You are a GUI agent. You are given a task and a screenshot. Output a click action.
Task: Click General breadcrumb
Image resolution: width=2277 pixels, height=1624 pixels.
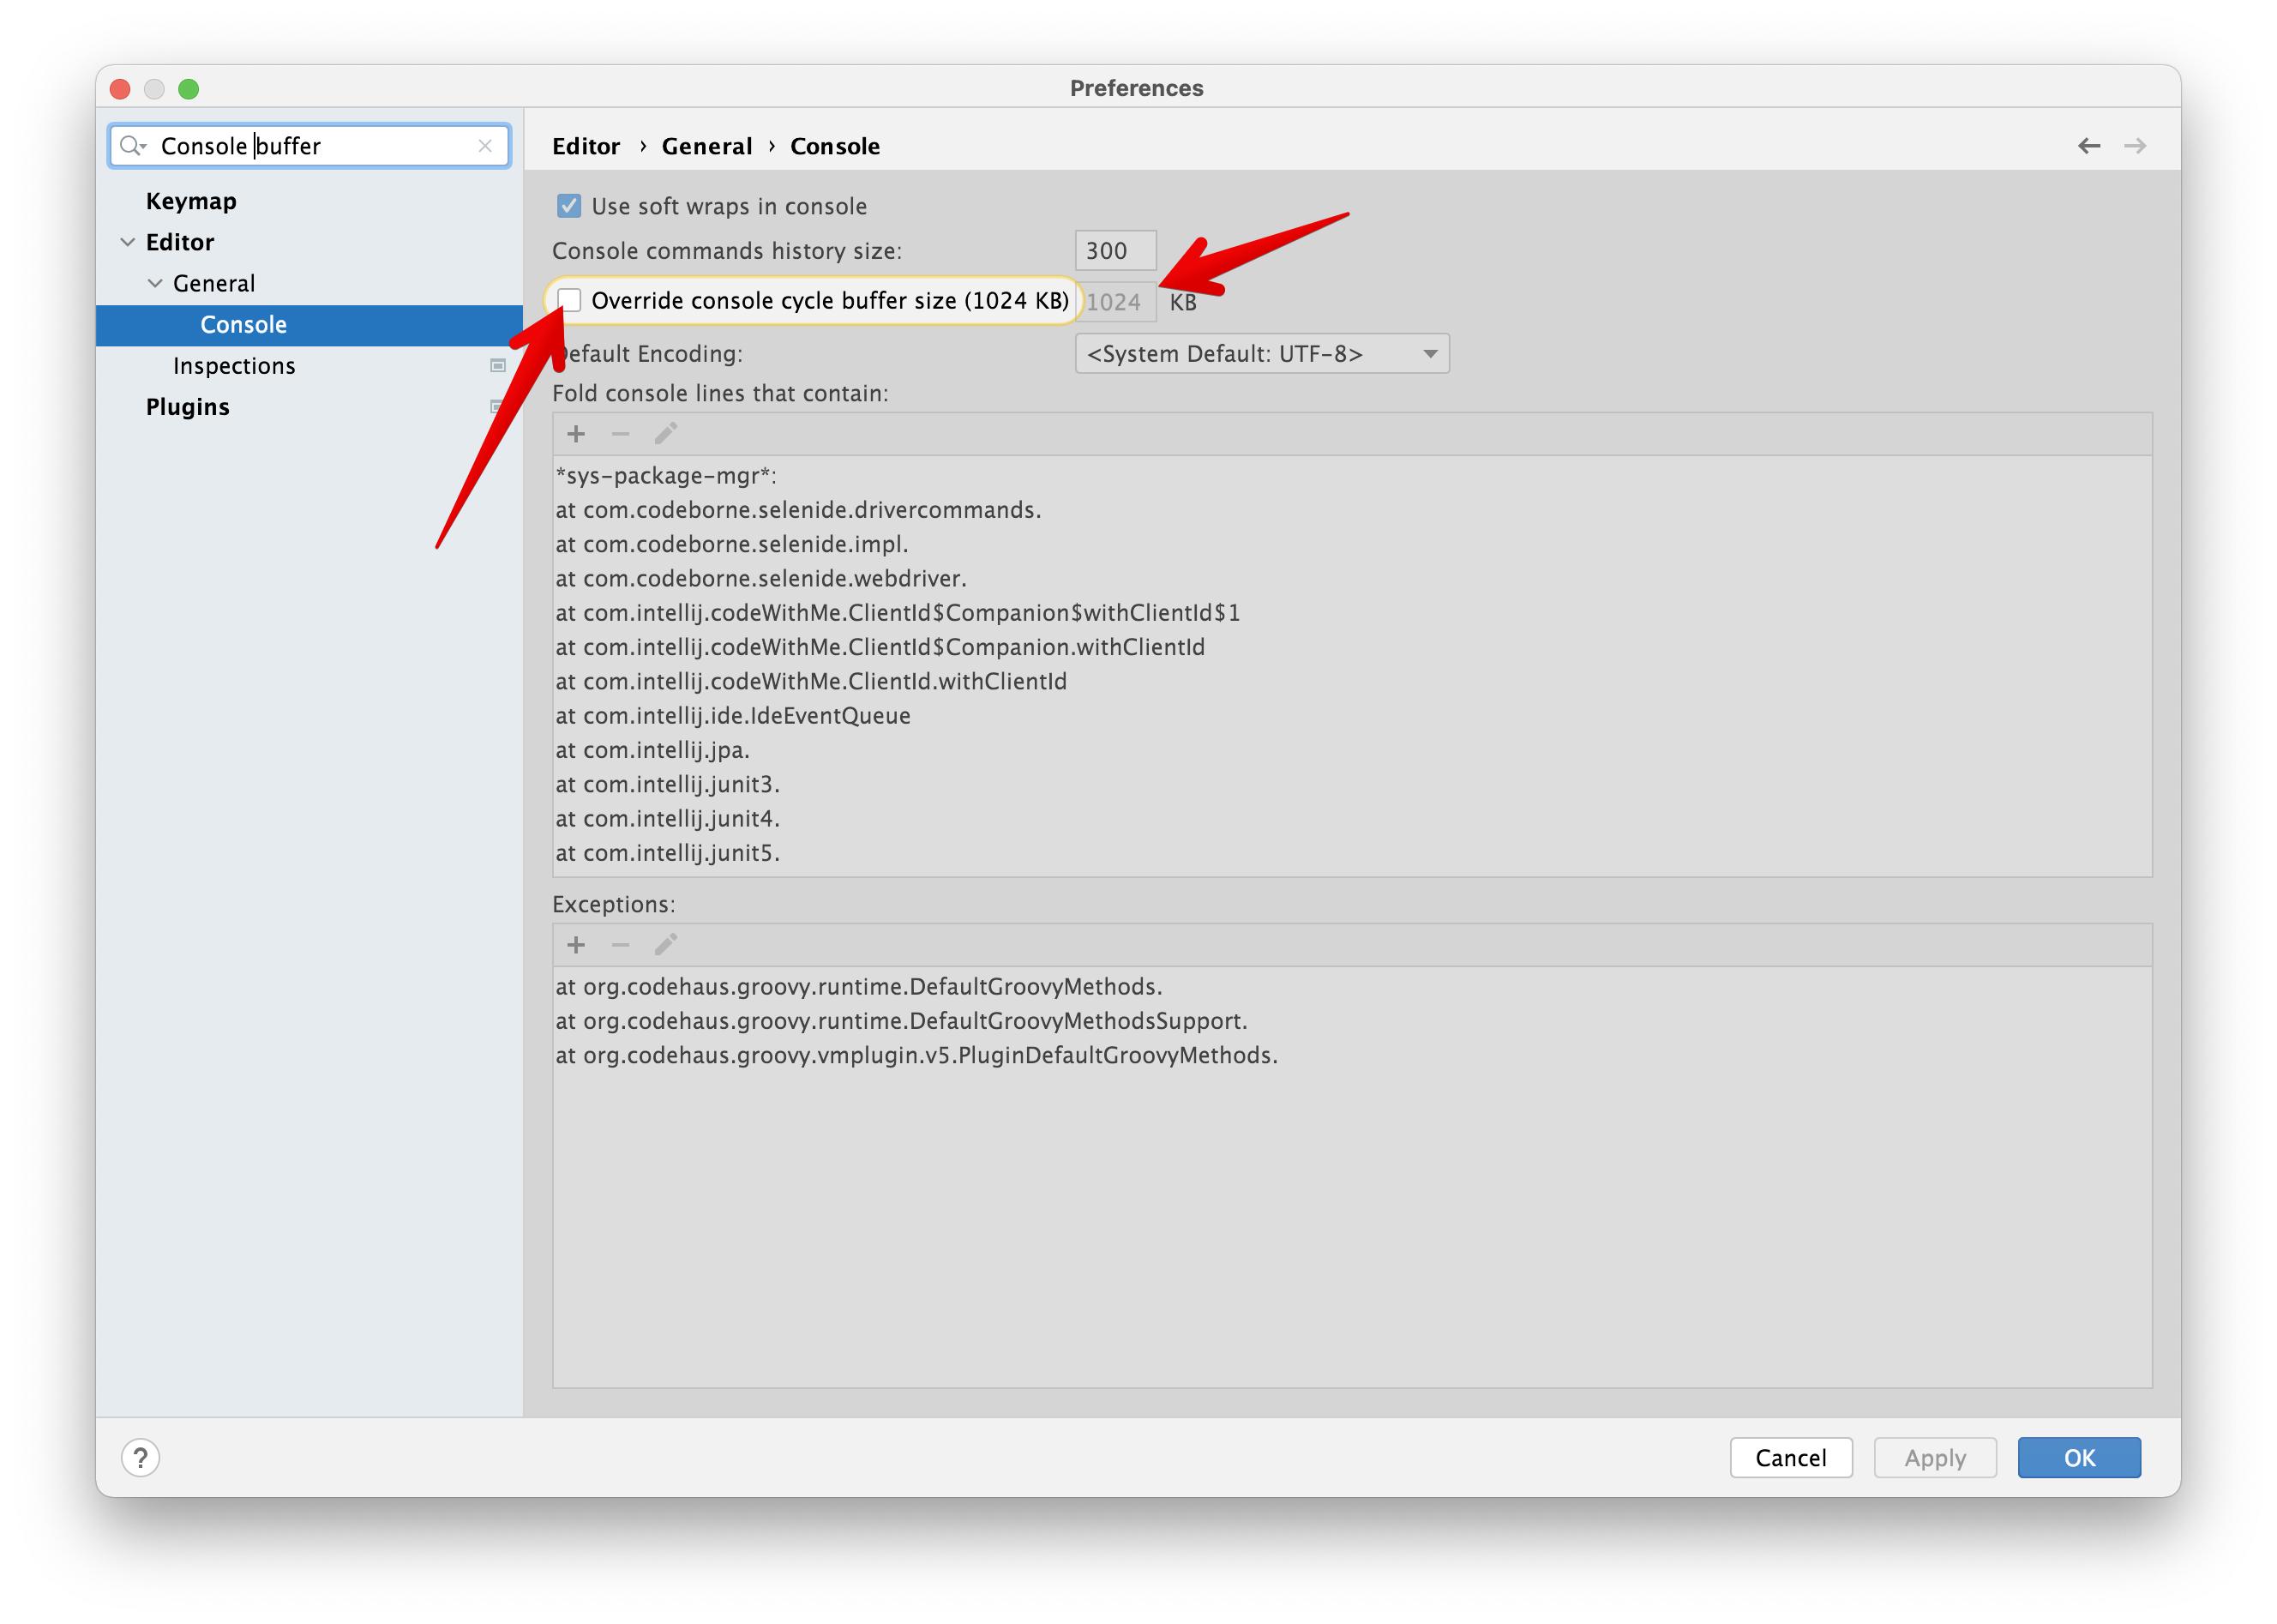click(x=706, y=146)
